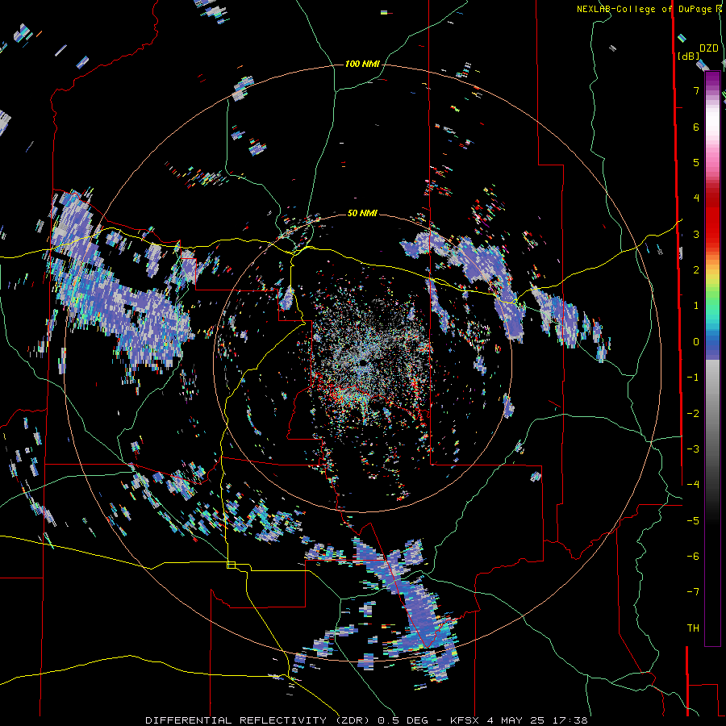
Task: Click the 7 value on the dB scale
Action: tap(696, 90)
